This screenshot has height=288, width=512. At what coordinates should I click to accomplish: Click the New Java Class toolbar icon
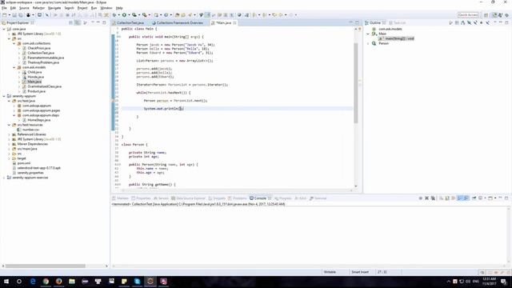coord(166,15)
